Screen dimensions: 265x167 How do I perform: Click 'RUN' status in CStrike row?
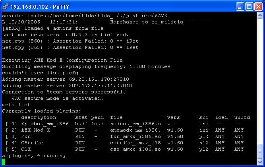80,143
